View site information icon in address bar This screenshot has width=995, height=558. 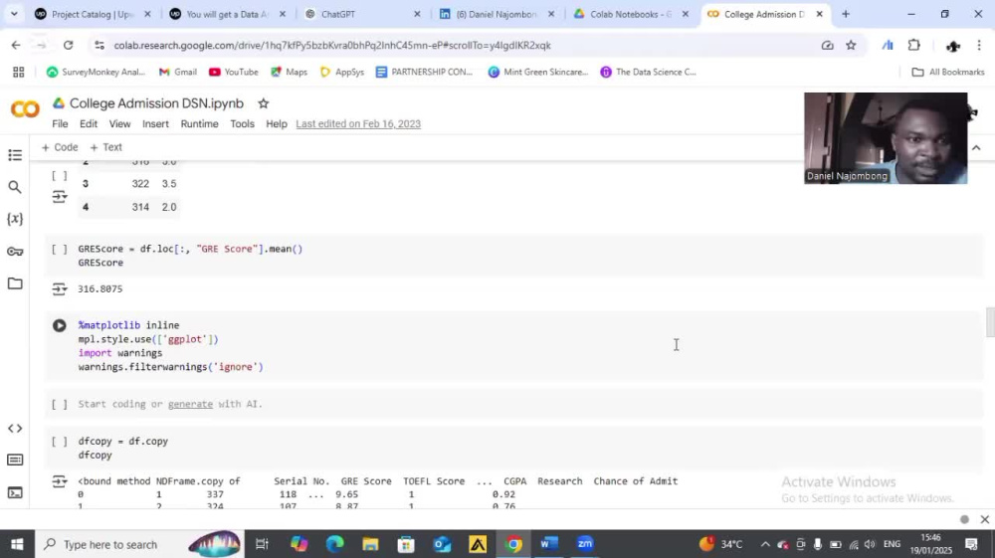point(99,45)
